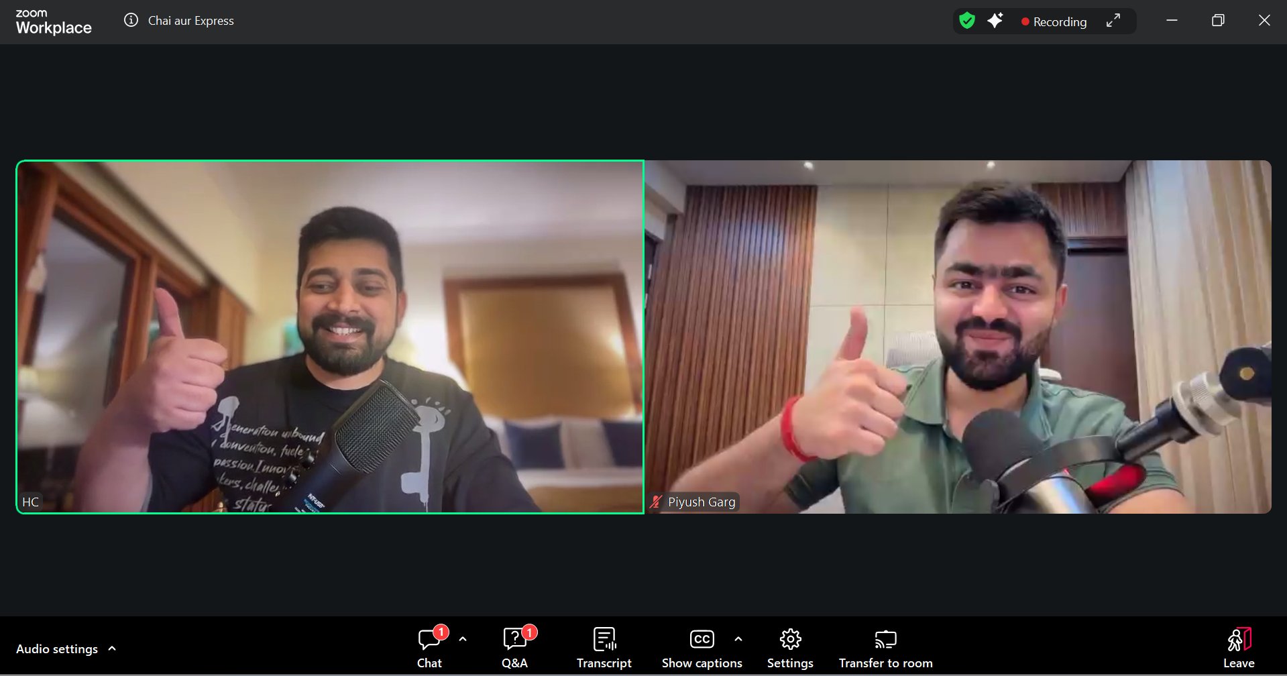Click the HC name label
This screenshot has width=1287, height=676.
click(31, 502)
